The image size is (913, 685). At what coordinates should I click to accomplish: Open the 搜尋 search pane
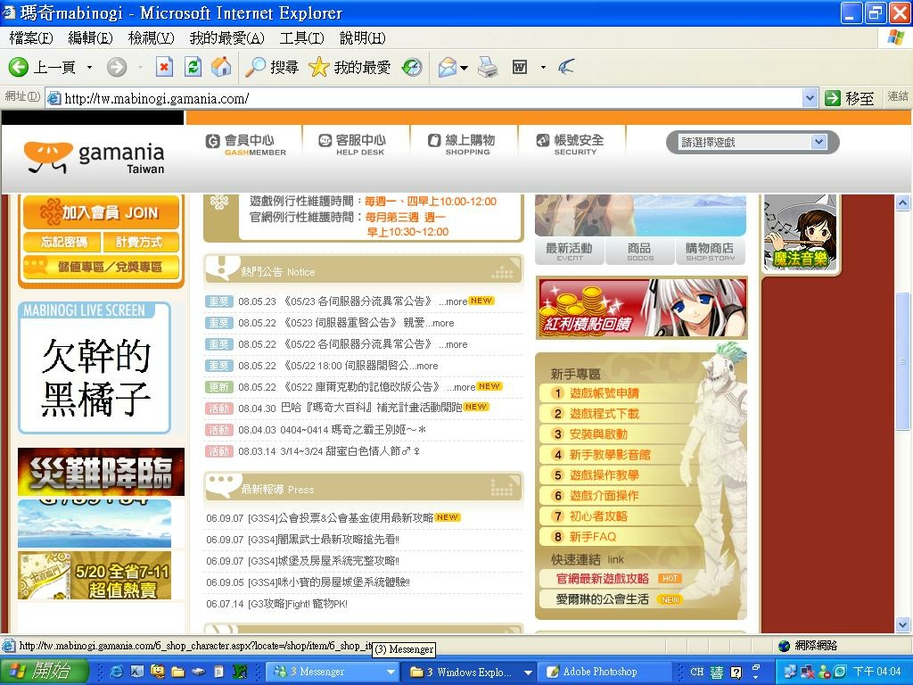[271, 68]
